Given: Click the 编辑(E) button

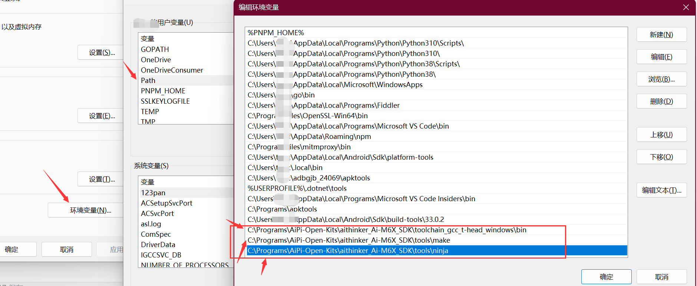Looking at the screenshot, I should click(661, 57).
